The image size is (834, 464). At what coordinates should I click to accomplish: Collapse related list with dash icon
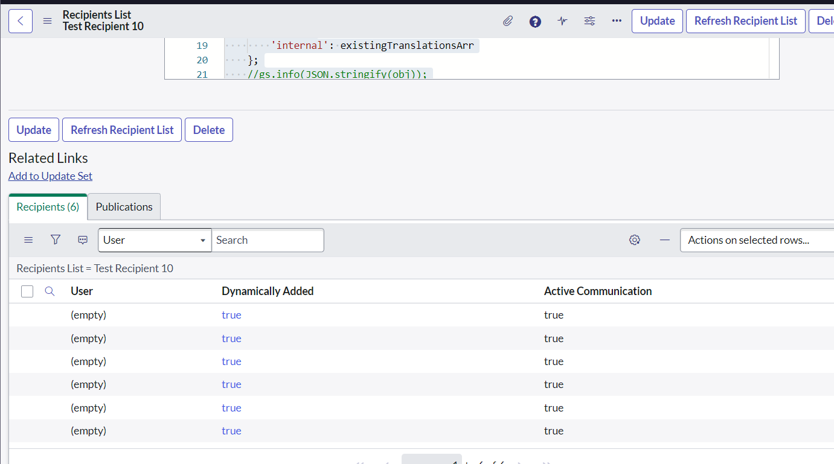point(665,240)
